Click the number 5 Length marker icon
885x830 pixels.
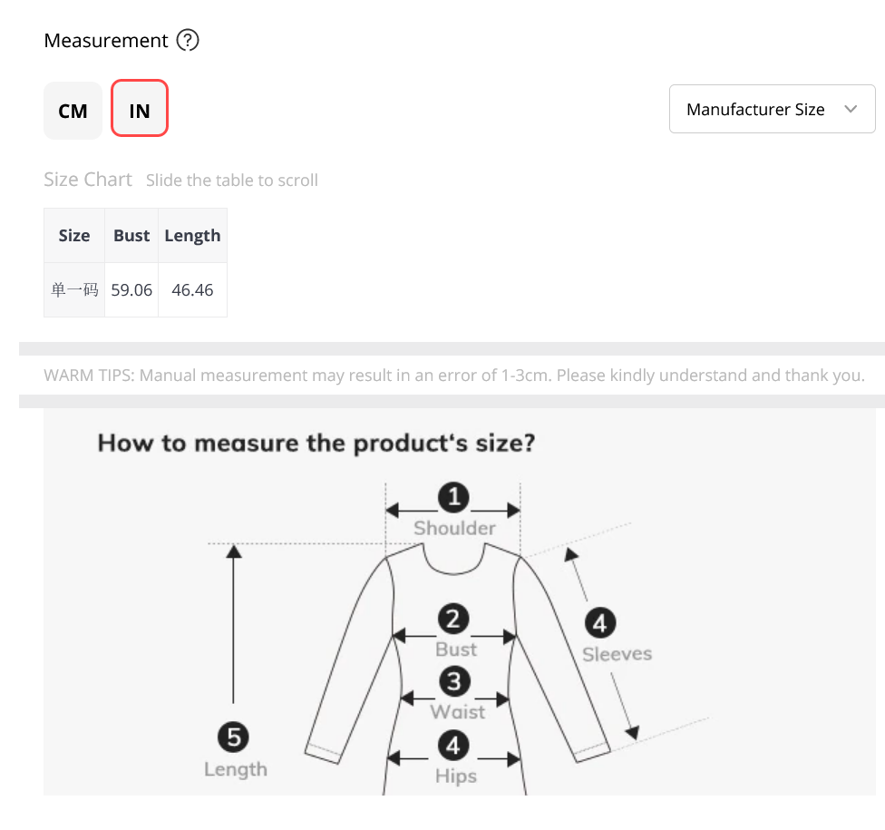233,737
